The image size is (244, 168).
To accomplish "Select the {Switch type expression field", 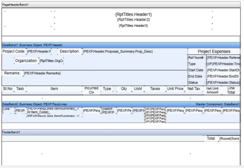I will 109,110.
